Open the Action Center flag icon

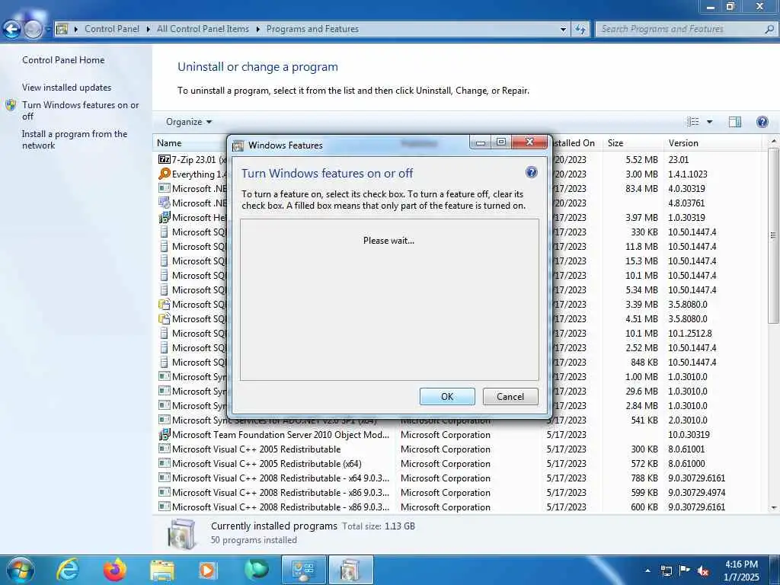(x=685, y=571)
